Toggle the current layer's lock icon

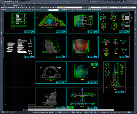coord(62,8)
